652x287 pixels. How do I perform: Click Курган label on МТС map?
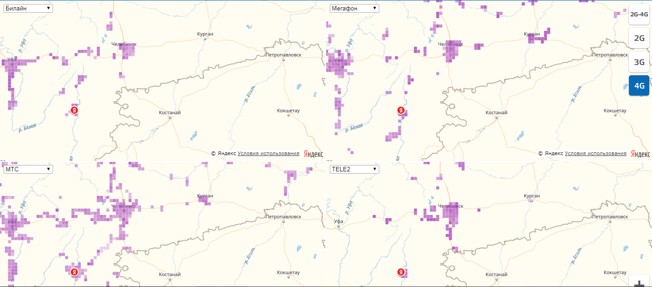(x=205, y=195)
